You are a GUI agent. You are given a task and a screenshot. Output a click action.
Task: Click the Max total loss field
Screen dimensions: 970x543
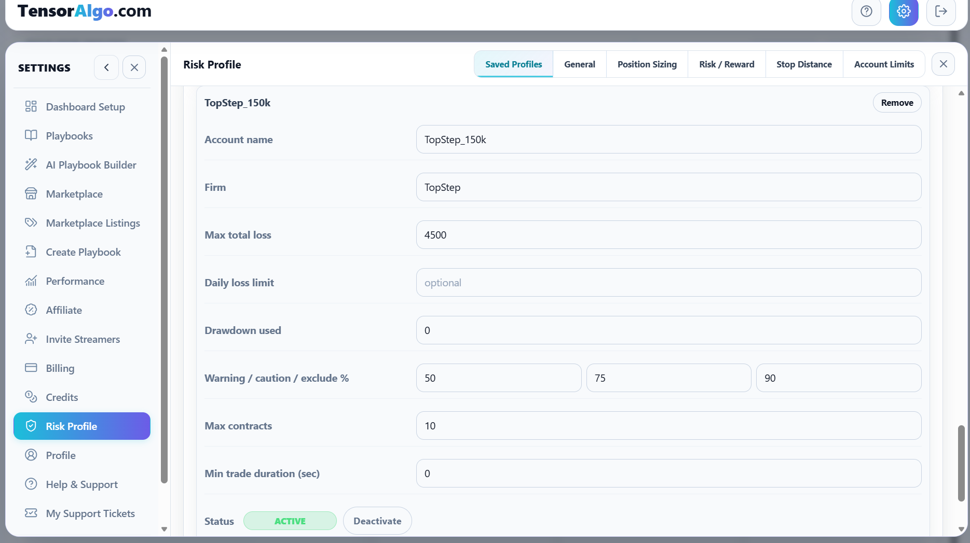tap(668, 235)
